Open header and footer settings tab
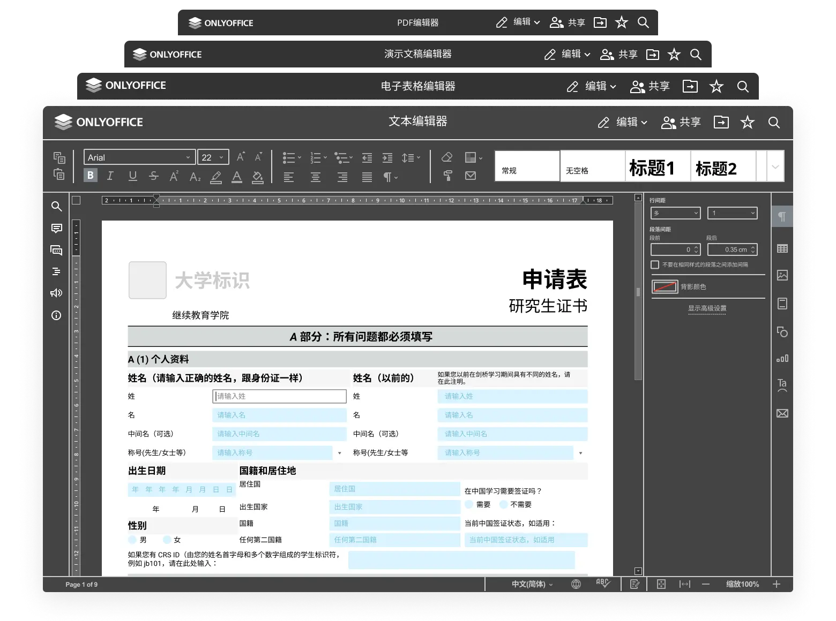The height and width of the screenshot is (621, 836). coord(782,304)
